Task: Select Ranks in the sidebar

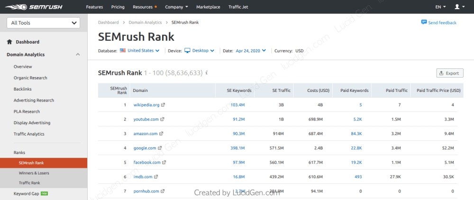Action: [x=19, y=153]
